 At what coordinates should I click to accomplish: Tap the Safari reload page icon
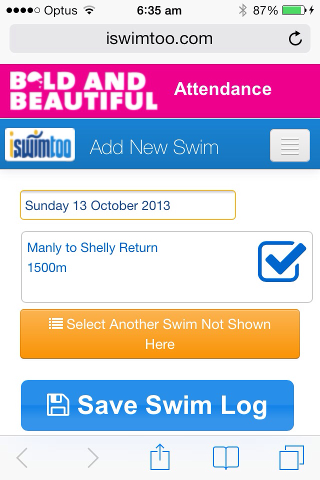(x=295, y=38)
